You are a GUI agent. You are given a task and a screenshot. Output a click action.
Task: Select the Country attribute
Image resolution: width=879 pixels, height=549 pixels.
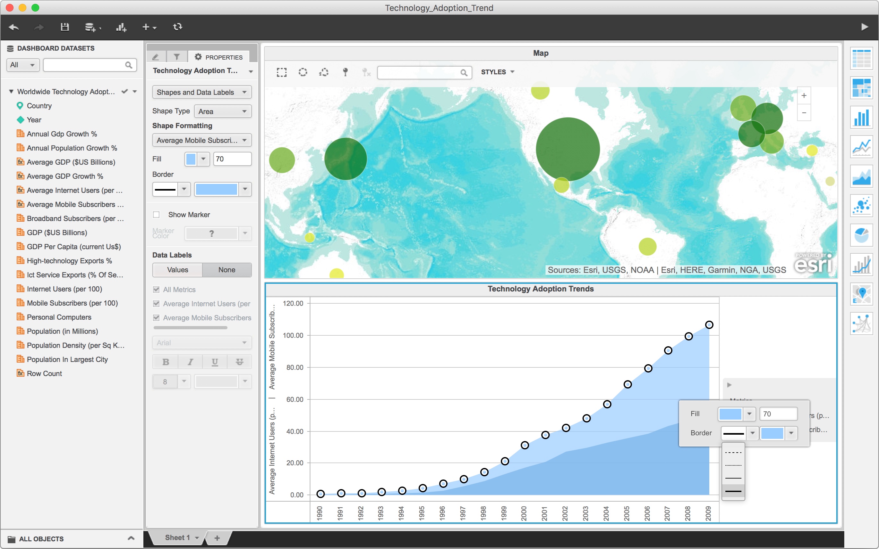39,106
